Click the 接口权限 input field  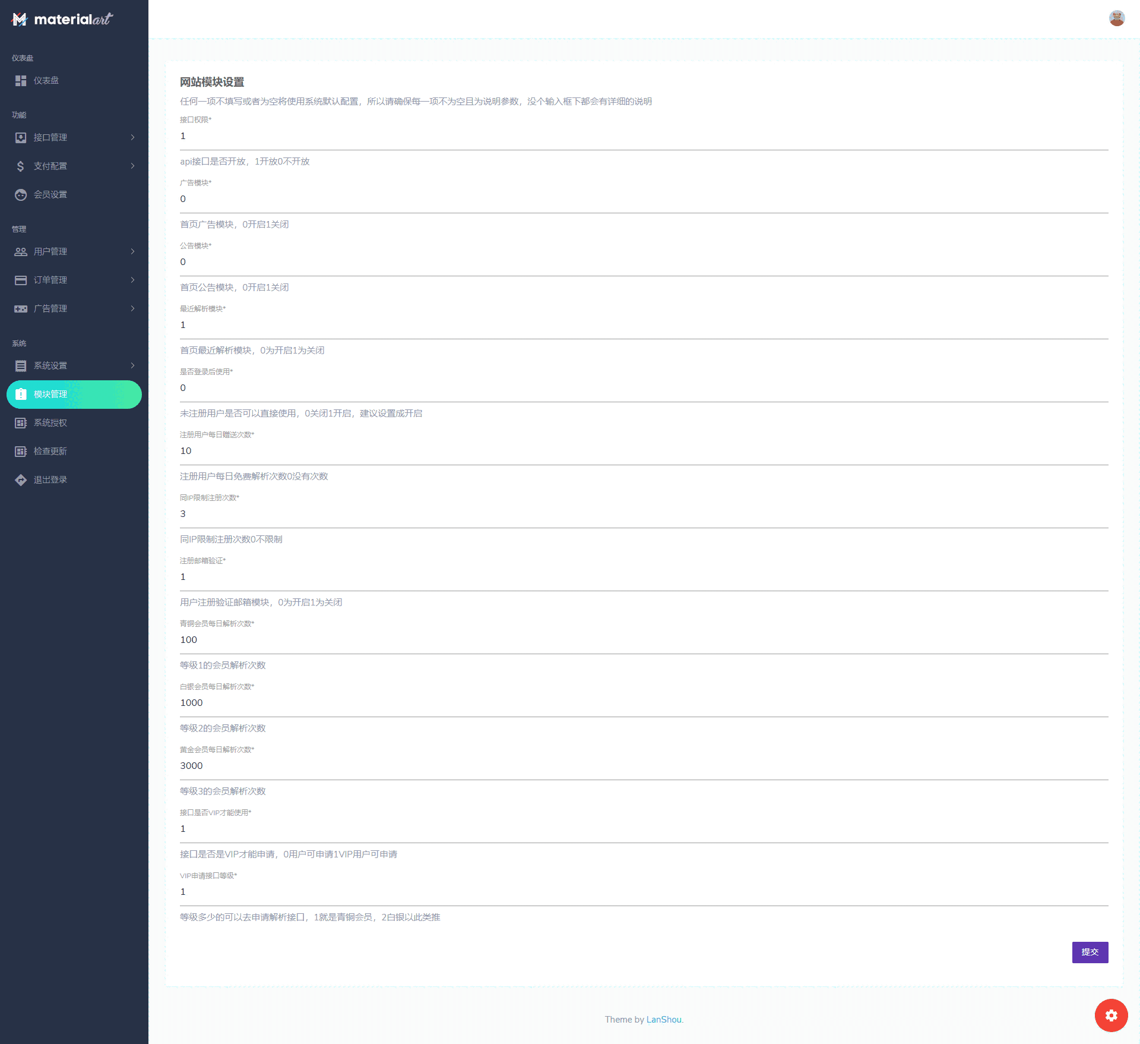644,137
